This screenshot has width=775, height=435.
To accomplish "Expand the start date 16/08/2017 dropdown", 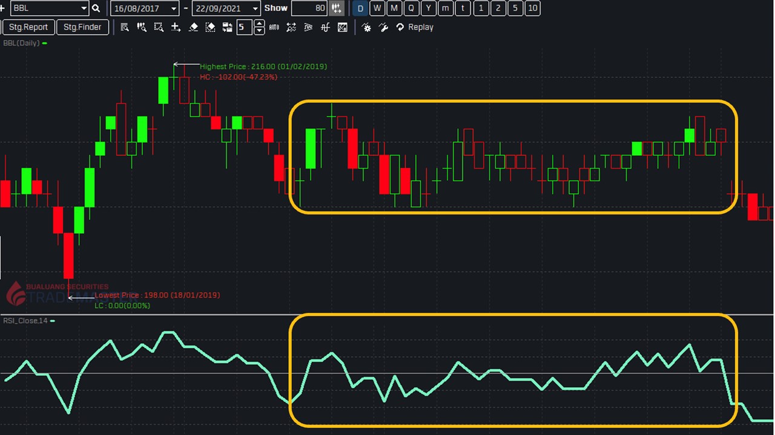I will (174, 8).
